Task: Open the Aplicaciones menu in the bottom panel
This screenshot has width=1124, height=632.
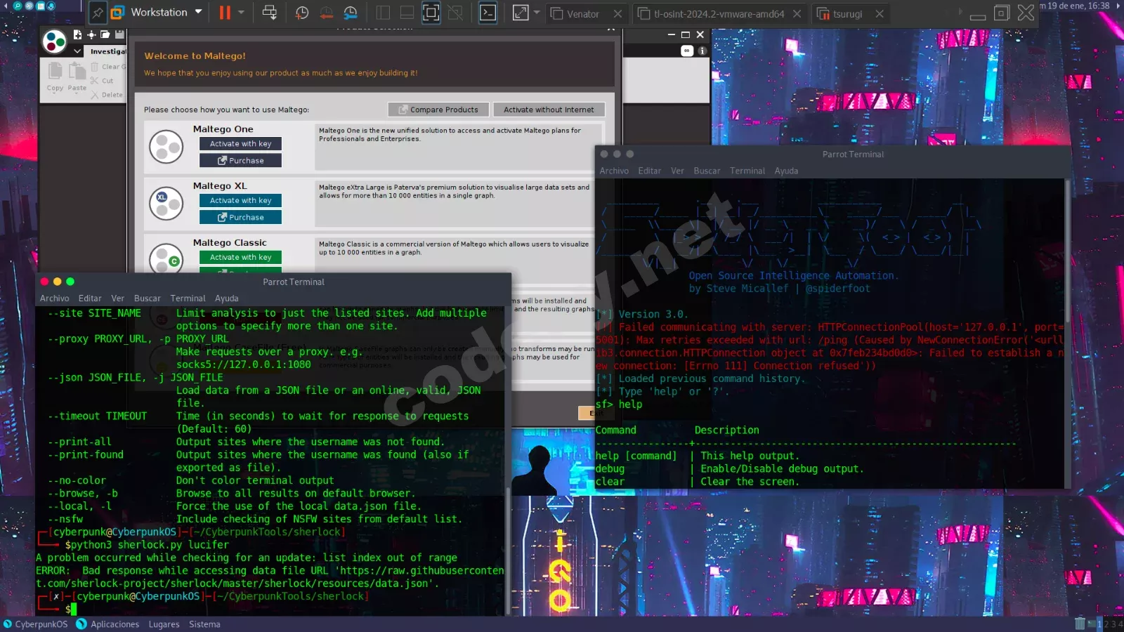Action: click(x=115, y=624)
